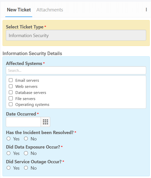Click the Affected Systems search field
Image resolution: width=151 pixels, height=178 pixels.
click(x=76, y=71)
